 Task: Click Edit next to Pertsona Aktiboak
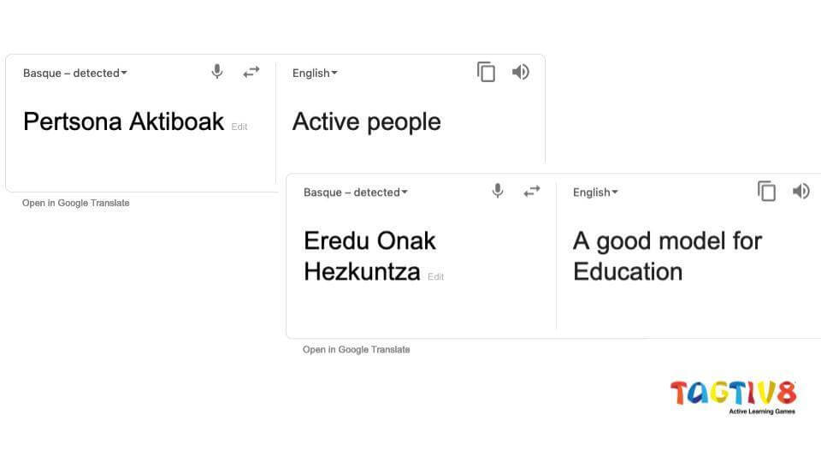[x=239, y=127]
